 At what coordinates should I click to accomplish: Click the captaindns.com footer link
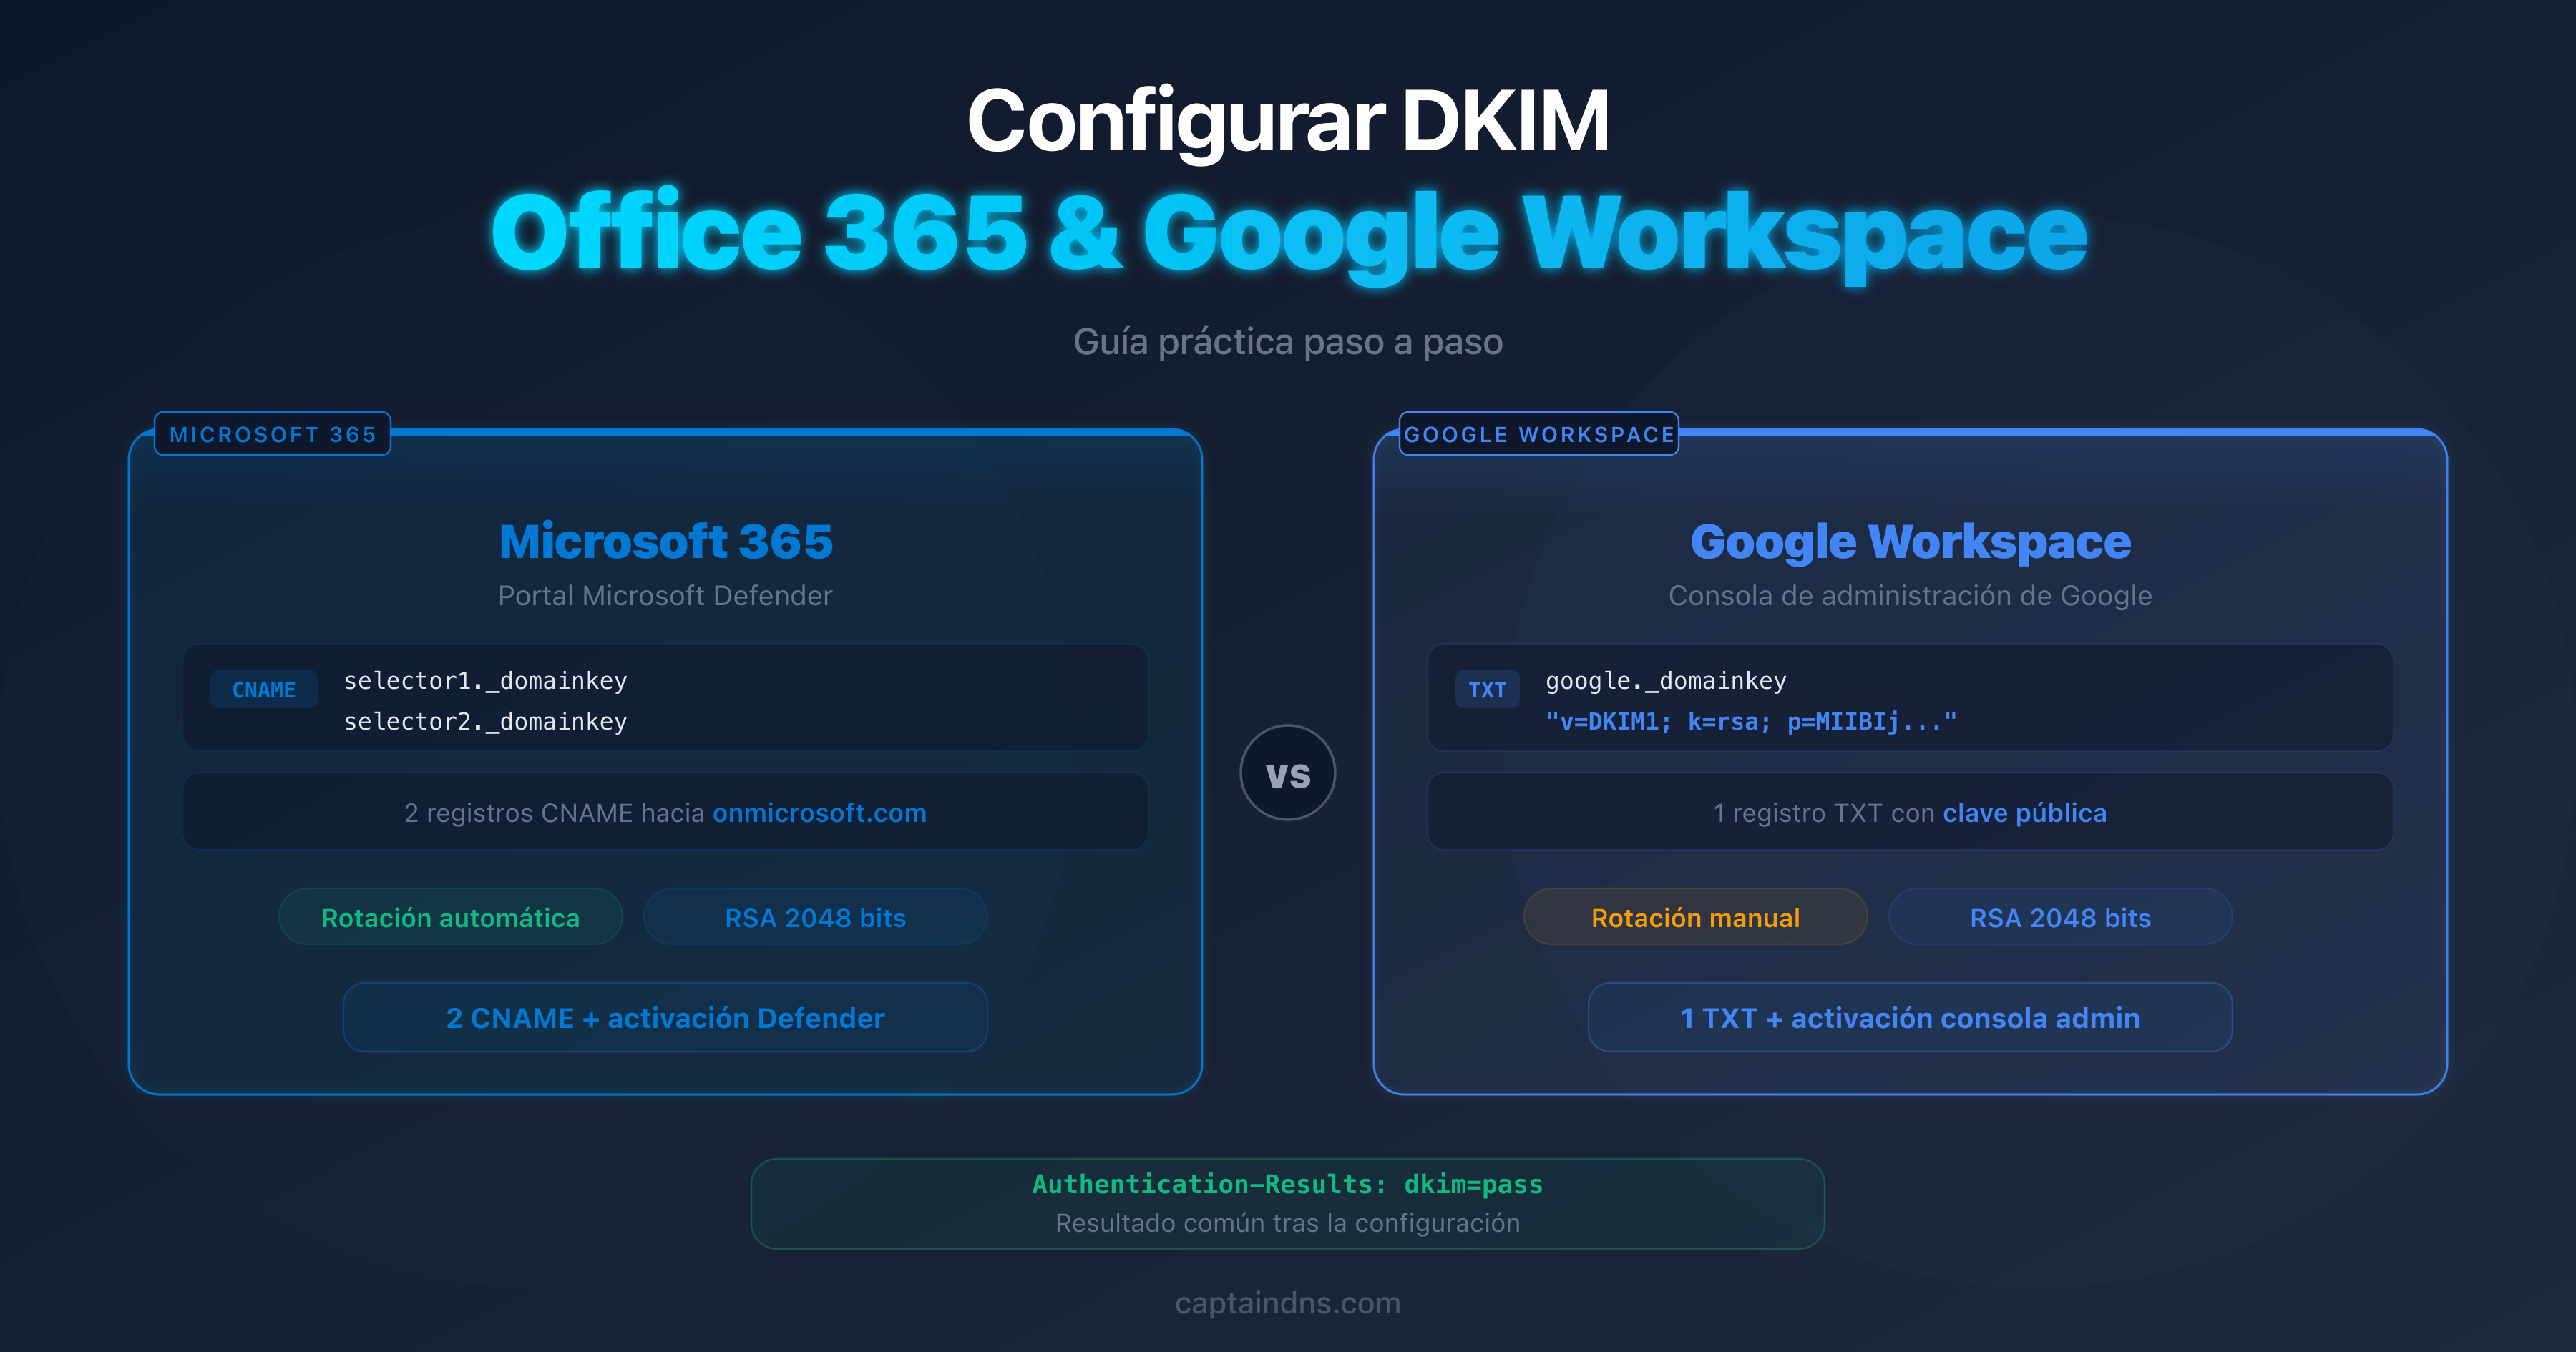click(1288, 1303)
